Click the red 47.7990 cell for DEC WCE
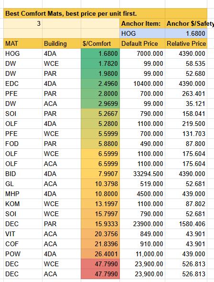 pyautogui.click(x=100, y=264)
